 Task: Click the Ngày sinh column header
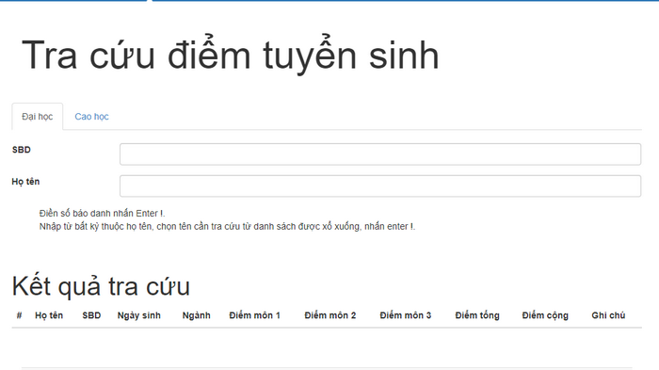(138, 315)
